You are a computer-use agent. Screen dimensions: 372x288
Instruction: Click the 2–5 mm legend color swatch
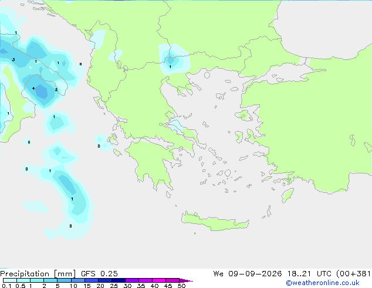tap(50, 280)
